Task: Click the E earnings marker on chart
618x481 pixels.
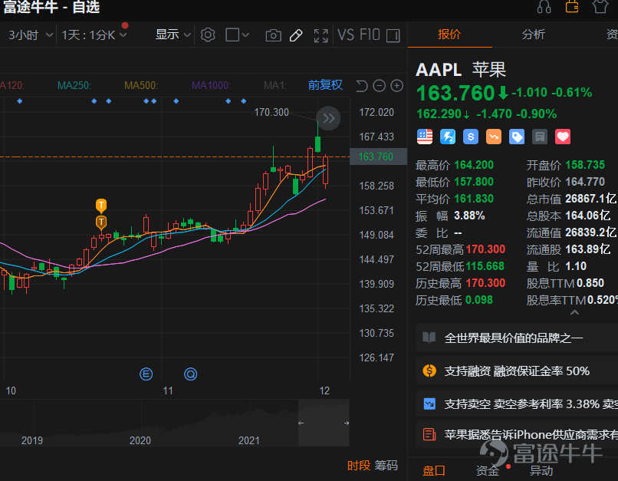Action: click(x=146, y=374)
